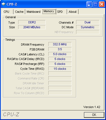Click the empty Row To Column field
This screenshot has height=120, width=106.
coord(60,93)
